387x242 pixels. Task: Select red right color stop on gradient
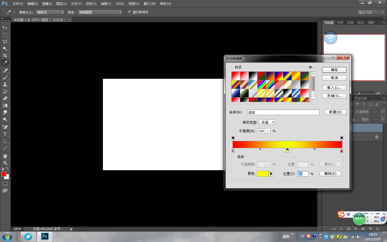pos(342,151)
